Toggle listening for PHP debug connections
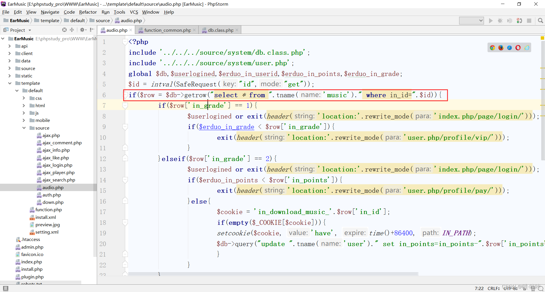This screenshot has height=292, width=545. [519, 21]
